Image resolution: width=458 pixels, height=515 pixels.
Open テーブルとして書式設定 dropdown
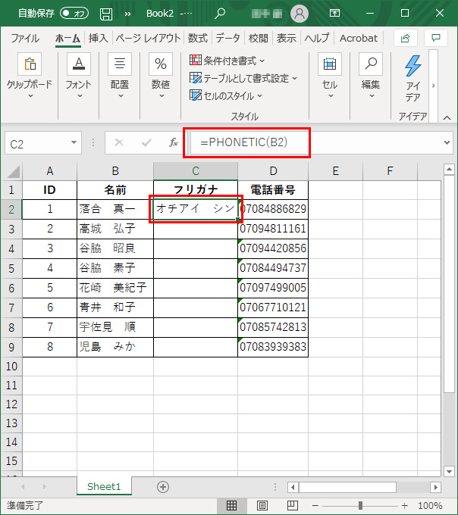click(243, 78)
